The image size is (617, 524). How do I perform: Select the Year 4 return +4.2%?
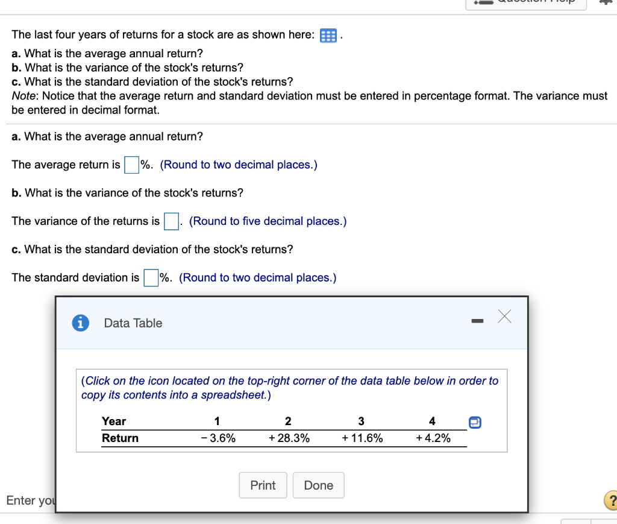433,438
